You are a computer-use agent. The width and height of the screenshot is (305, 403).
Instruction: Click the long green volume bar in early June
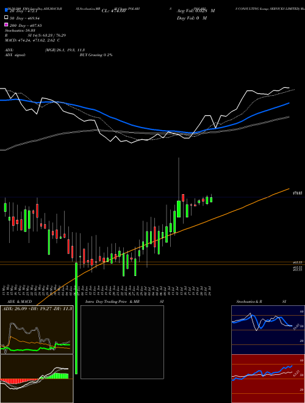coord(76,318)
